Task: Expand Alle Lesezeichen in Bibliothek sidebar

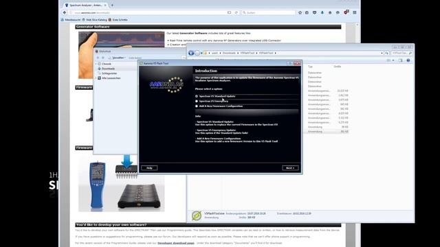Action: (x=96, y=78)
